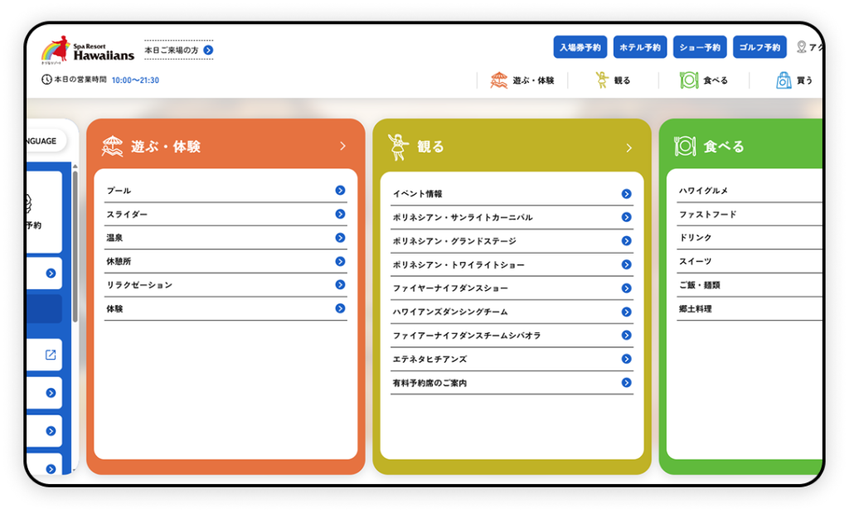Expand the 観る panel header chevron
The width and height of the screenshot is (849, 513).
(628, 148)
